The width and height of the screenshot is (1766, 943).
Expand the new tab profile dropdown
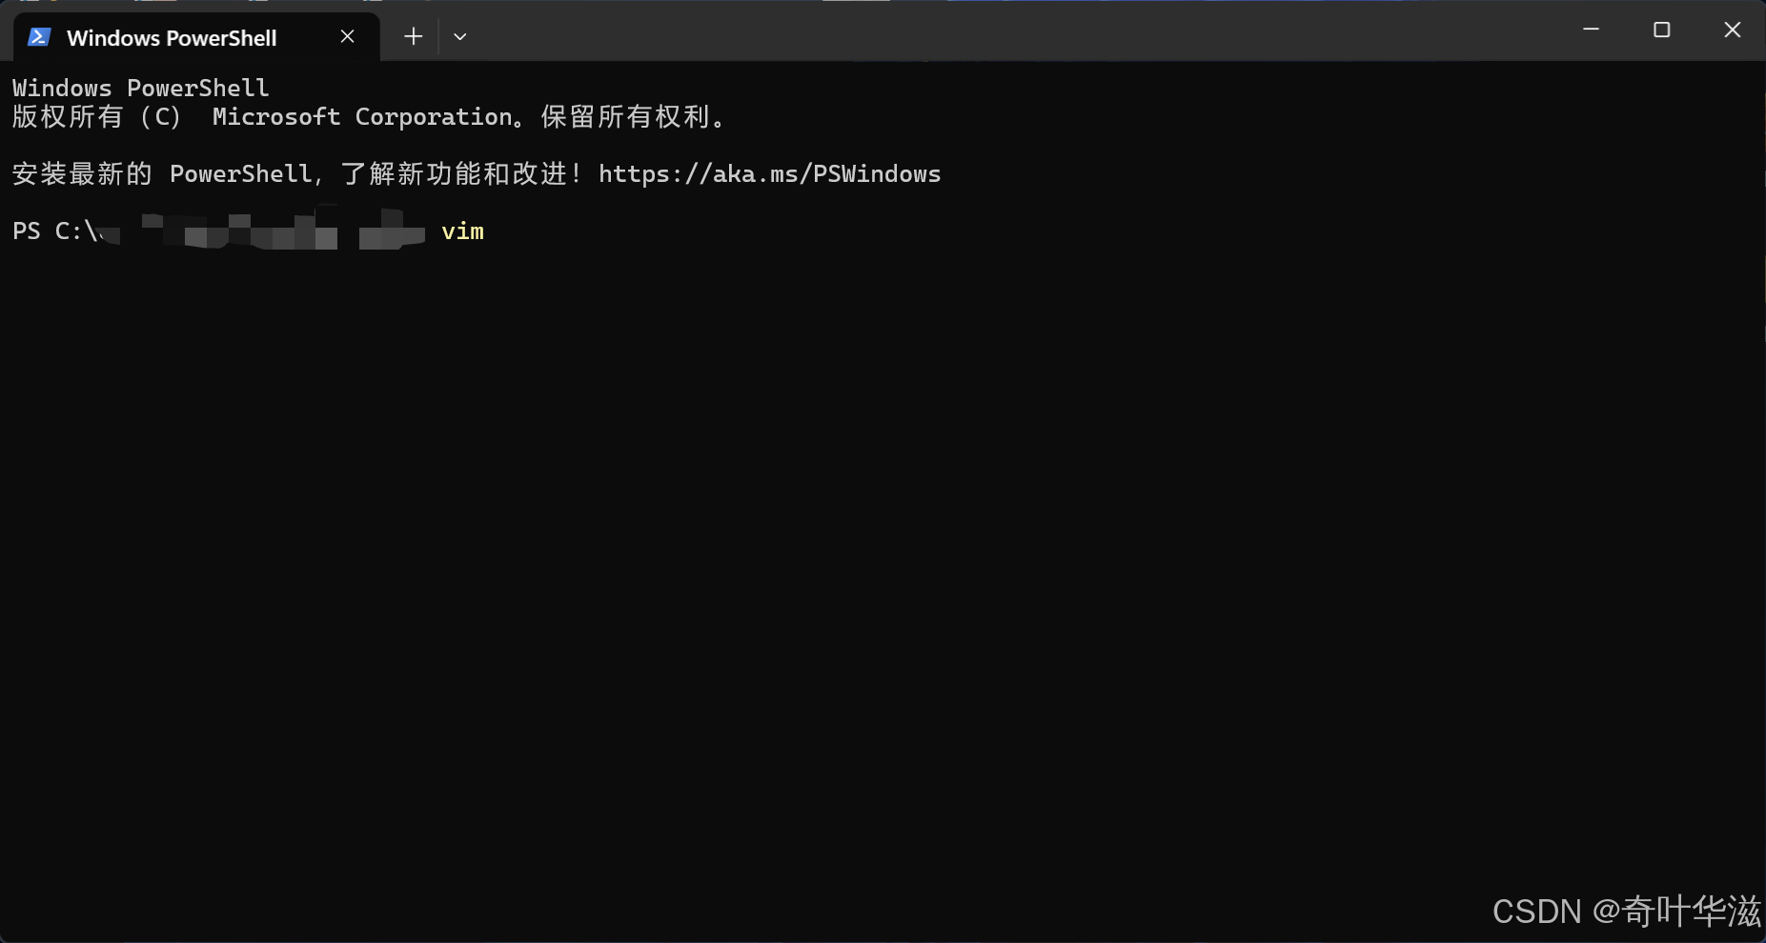point(460,36)
